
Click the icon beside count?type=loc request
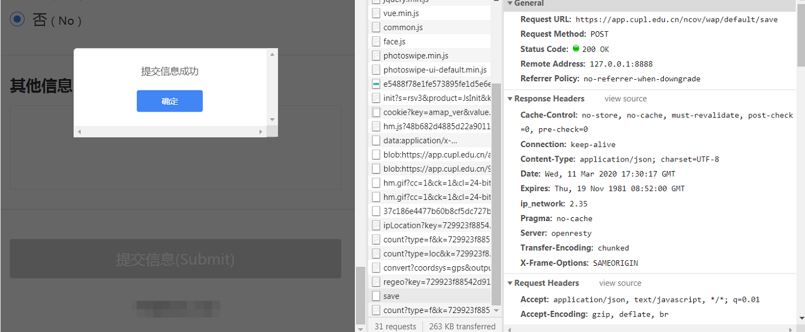click(377, 253)
